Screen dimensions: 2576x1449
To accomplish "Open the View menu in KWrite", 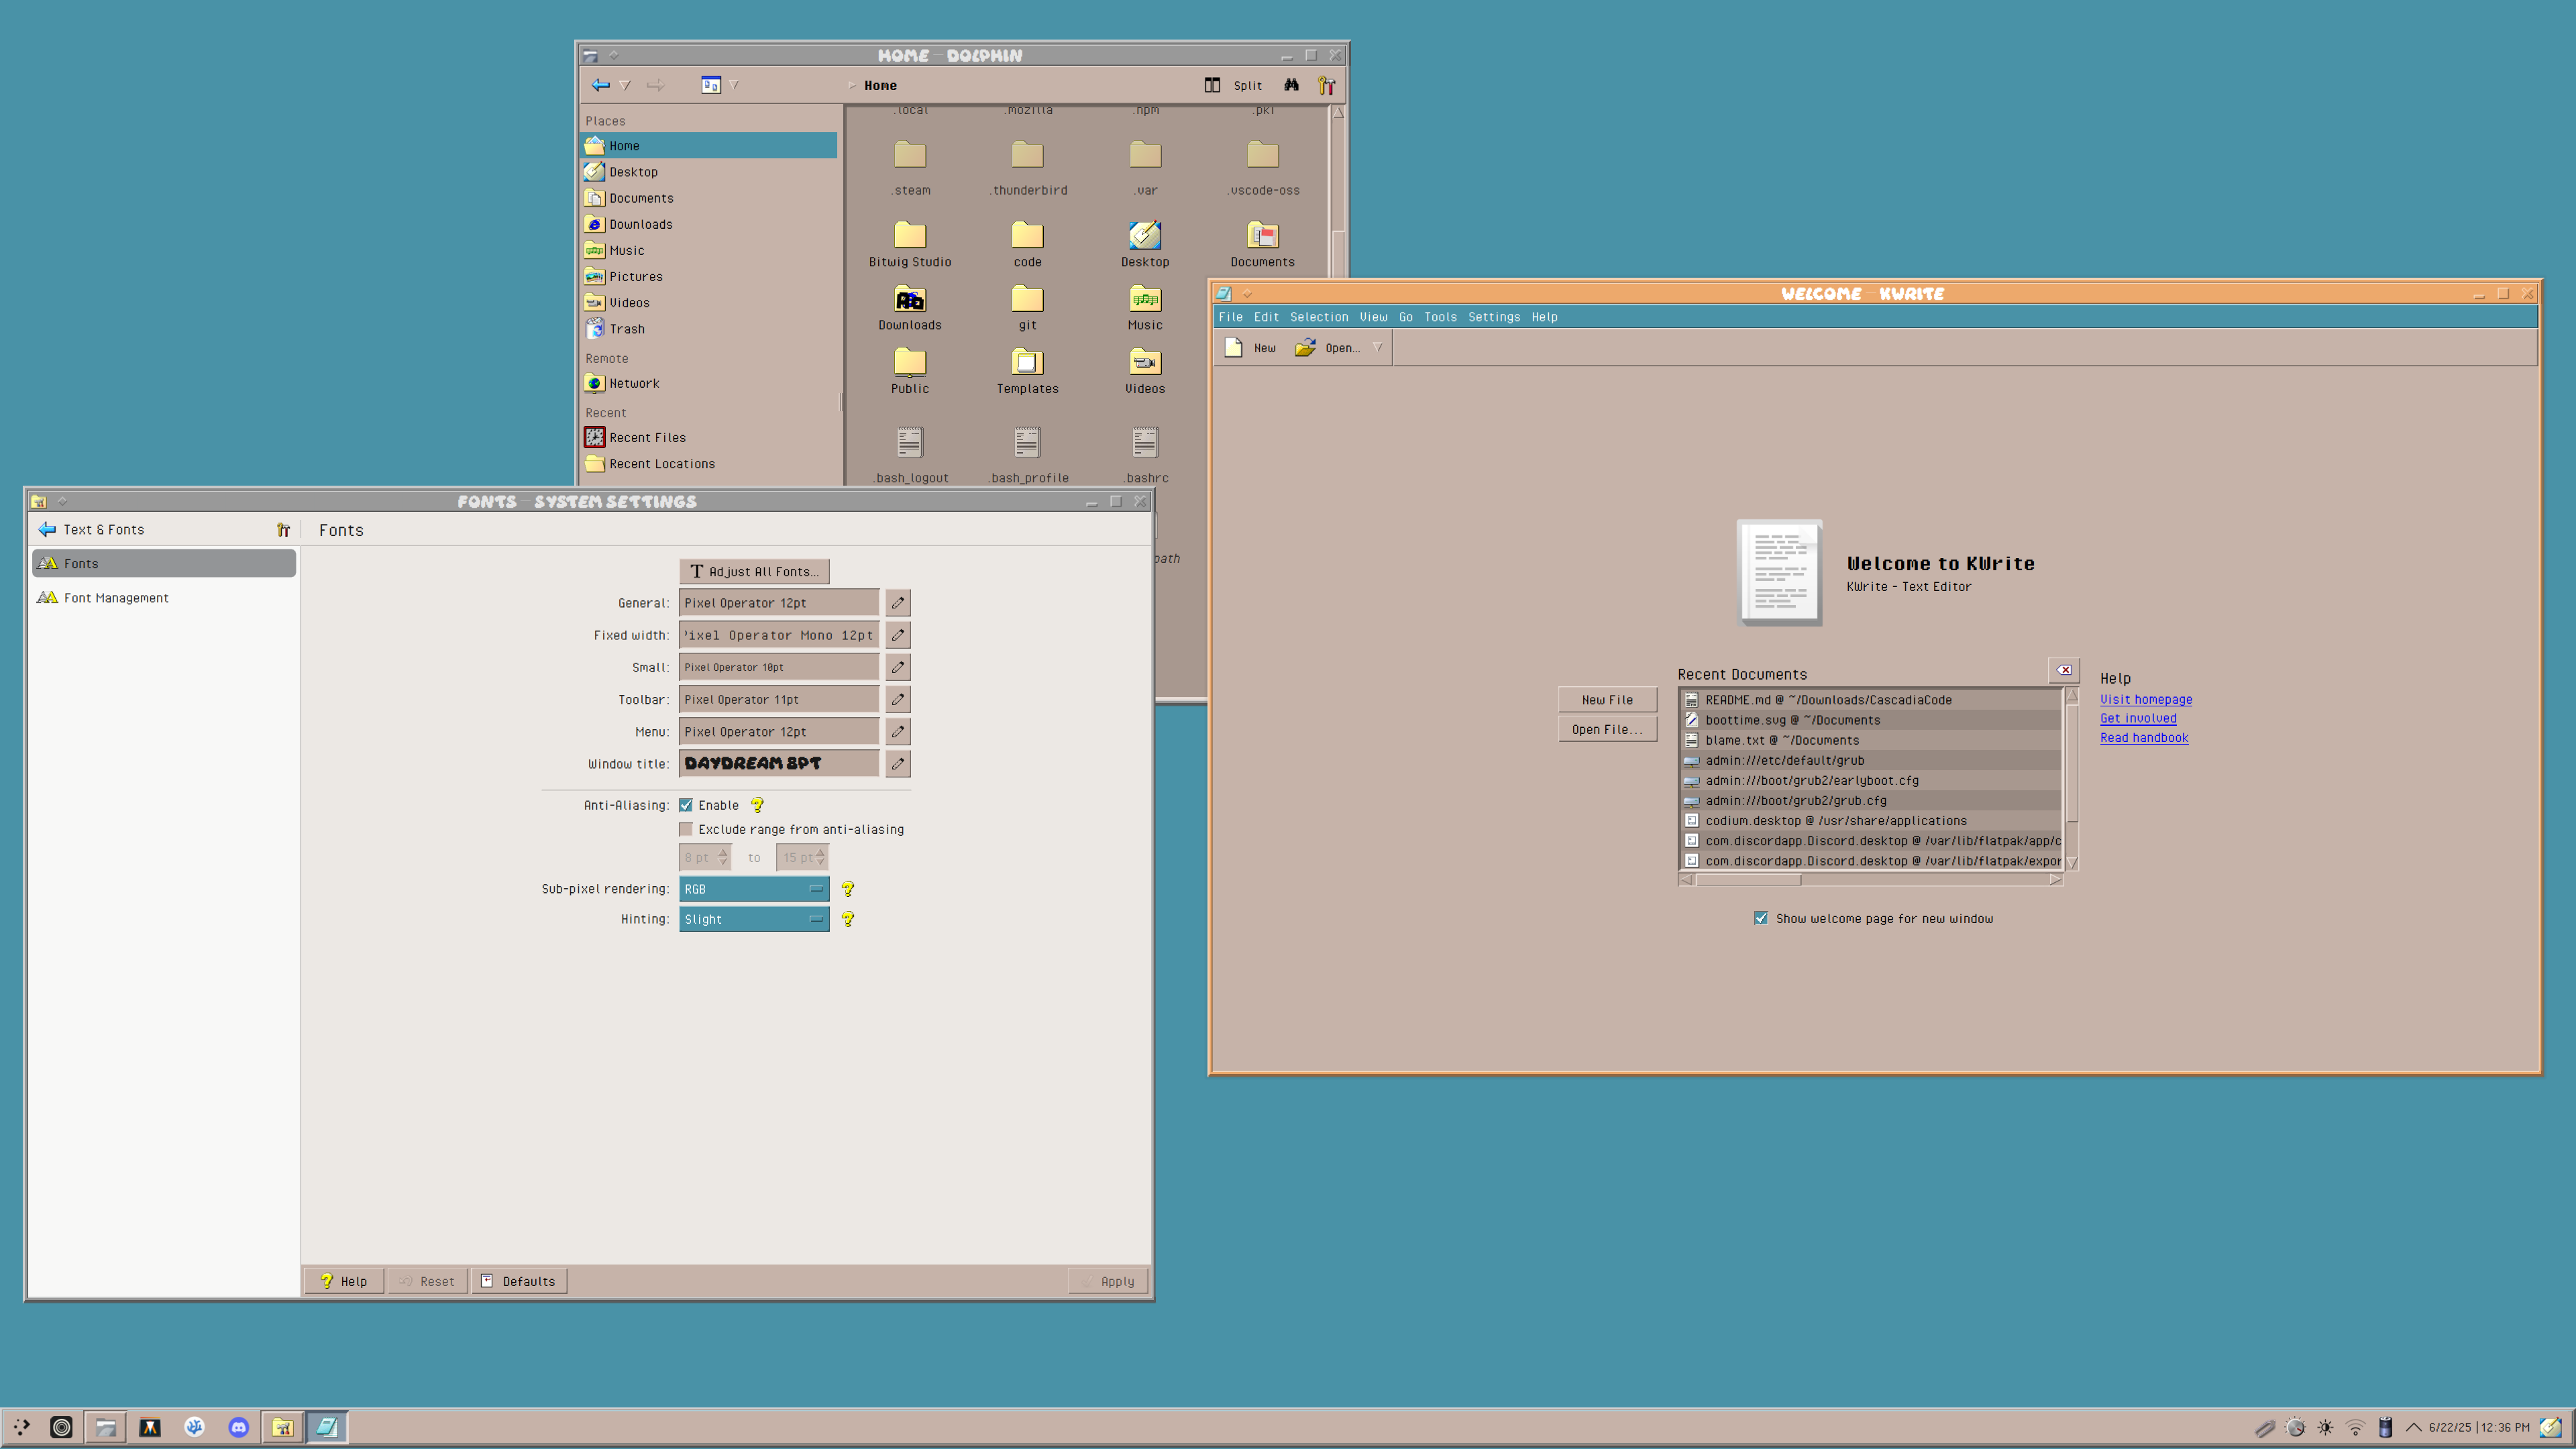I will pyautogui.click(x=1373, y=317).
